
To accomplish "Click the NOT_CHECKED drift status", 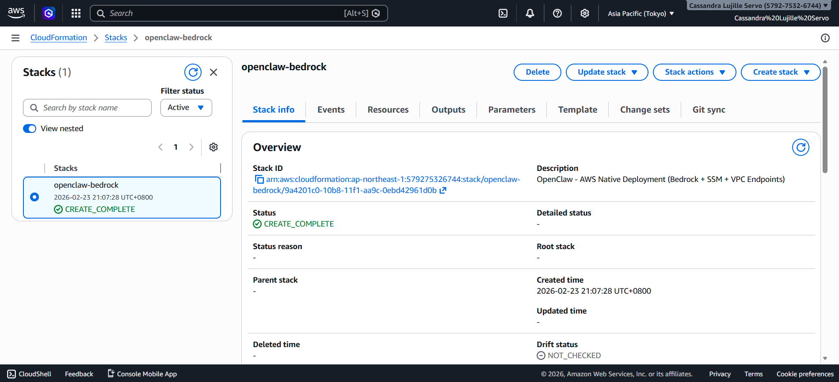I will [569, 356].
